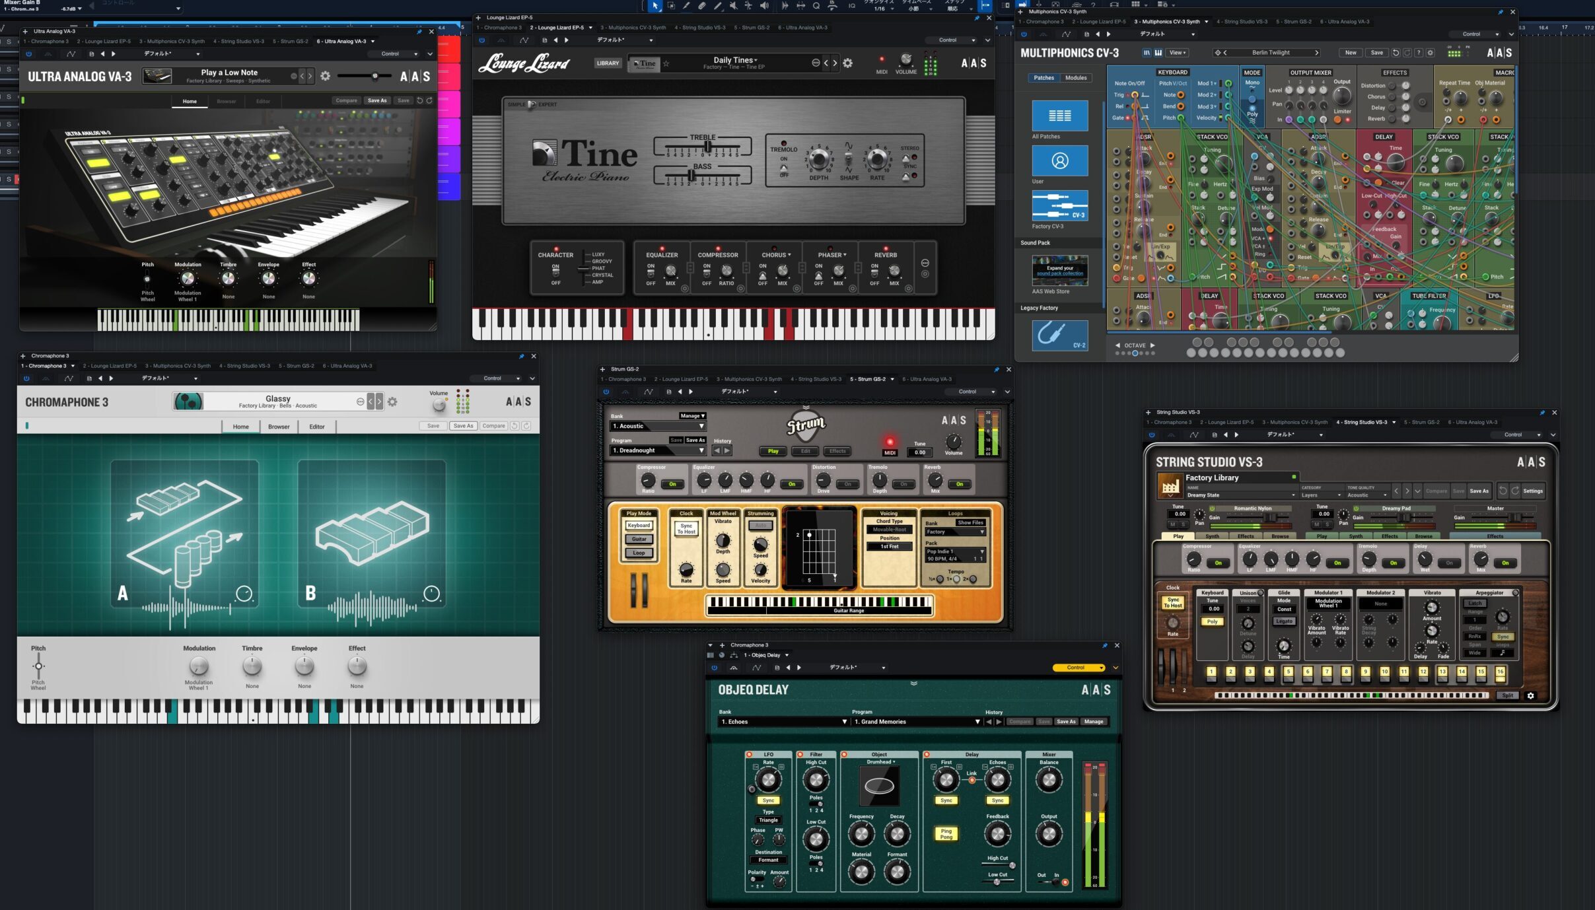Select the User patches icon
This screenshot has height=910, width=1595.
[x=1059, y=160]
